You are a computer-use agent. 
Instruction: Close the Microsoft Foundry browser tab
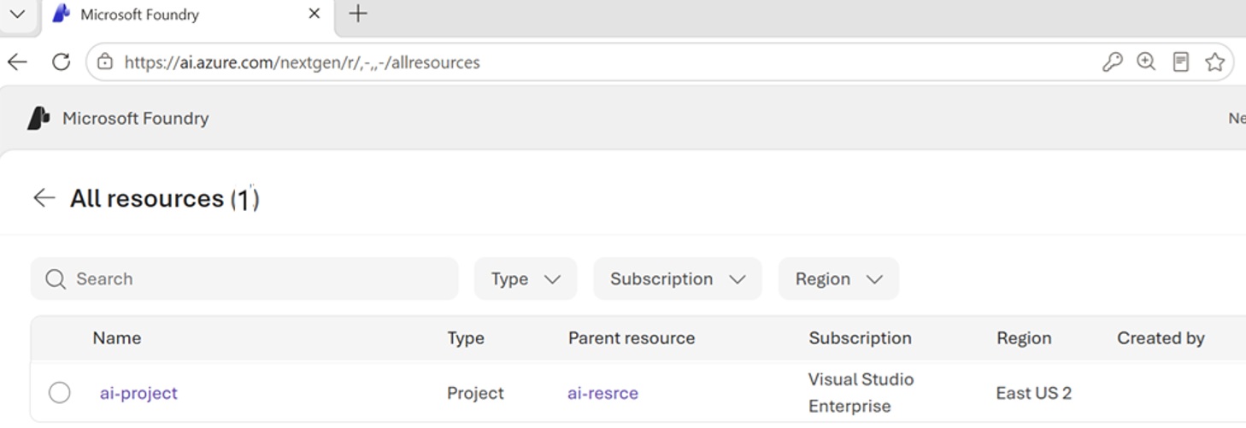coord(314,14)
